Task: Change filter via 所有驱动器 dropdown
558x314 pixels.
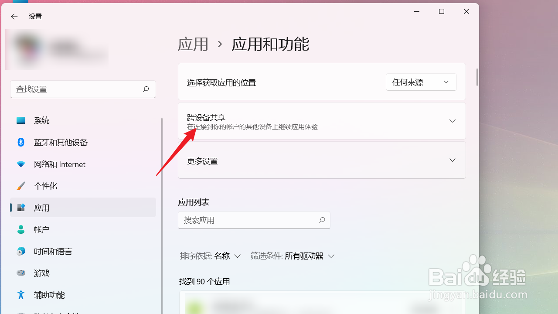Action: [x=310, y=256]
